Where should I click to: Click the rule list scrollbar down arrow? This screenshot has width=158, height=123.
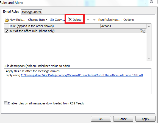pyautogui.click(x=149, y=58)
